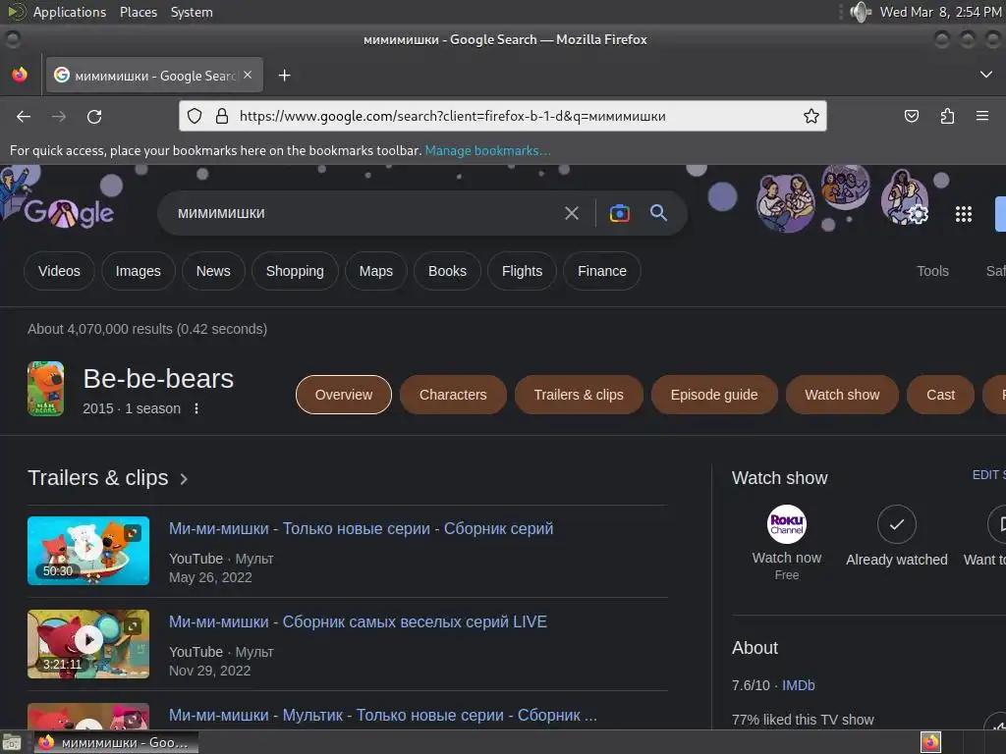Filter results by Videos

tap(59, 271)
